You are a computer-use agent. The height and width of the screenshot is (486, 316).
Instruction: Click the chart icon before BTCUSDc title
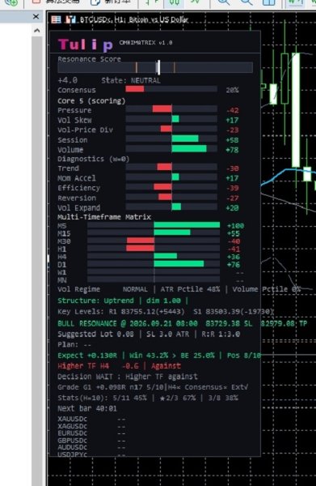(x=70, y=19)
